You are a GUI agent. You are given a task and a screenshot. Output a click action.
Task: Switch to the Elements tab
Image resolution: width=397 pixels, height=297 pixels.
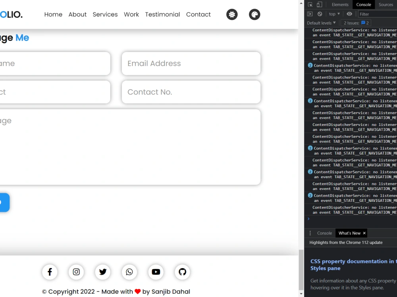coord(340,4)
